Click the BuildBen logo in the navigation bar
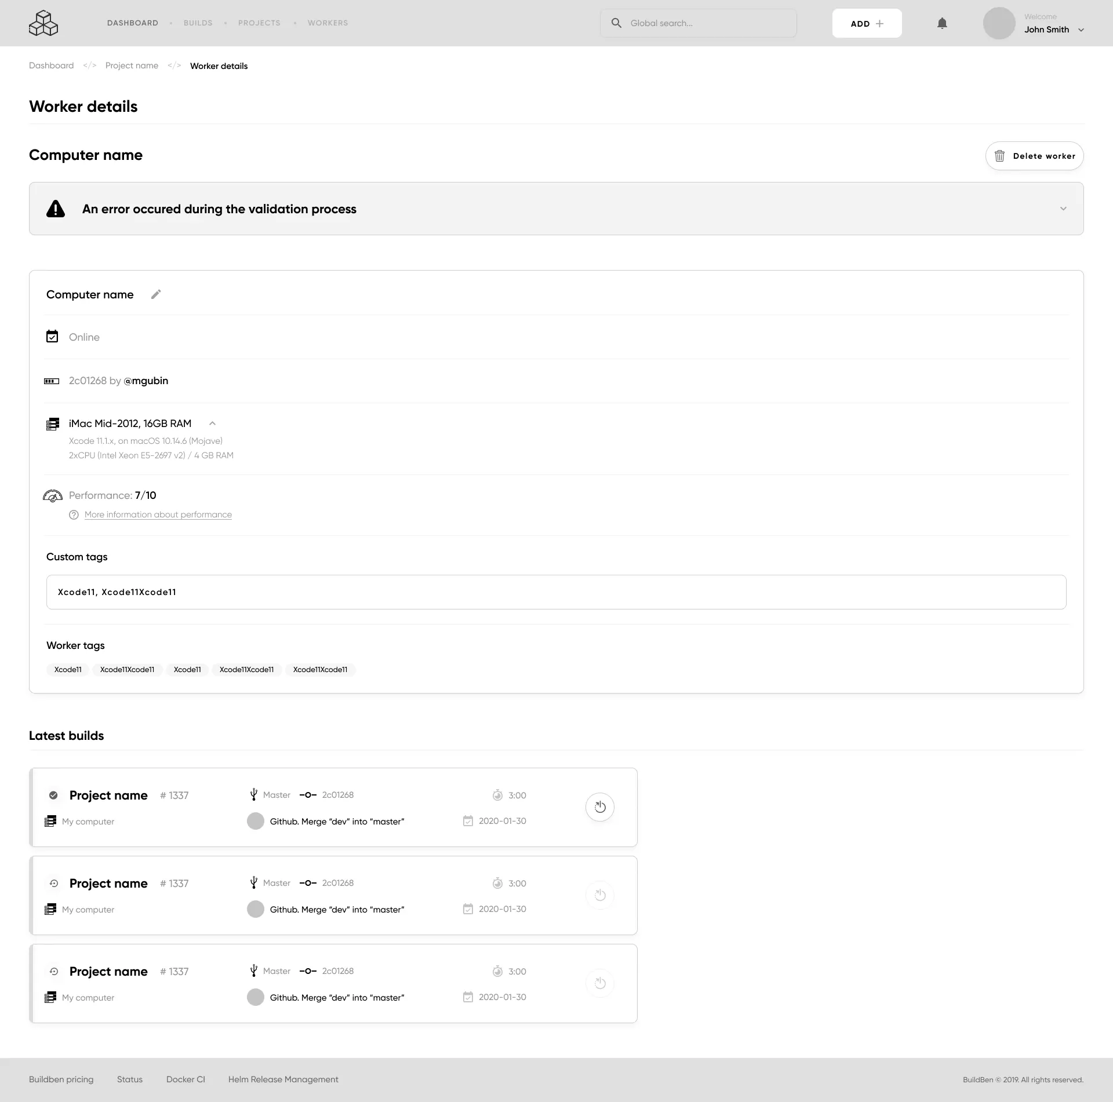The height and width of the screenshot is (1102, 1113). coord(43,23)
